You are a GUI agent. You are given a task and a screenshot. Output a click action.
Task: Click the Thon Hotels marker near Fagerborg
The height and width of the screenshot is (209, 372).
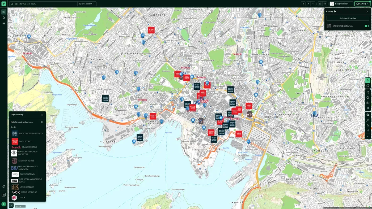point(151,30)
